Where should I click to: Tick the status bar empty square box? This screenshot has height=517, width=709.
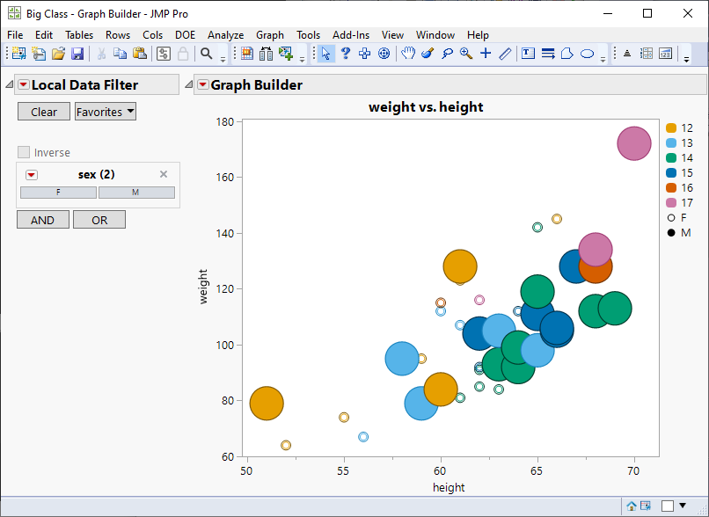[668, 506]
